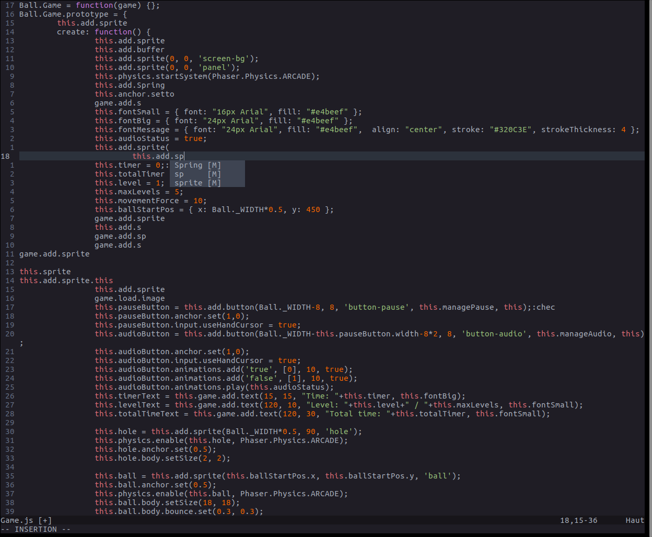Click 'this.anchor.setto' line
The width and height of the screenshot is (652, 537).
(x=134, y=94)
